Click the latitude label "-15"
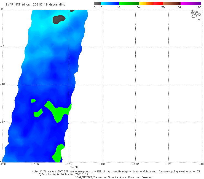The height and width of the screenshot is (179, 204). point(2,122)
